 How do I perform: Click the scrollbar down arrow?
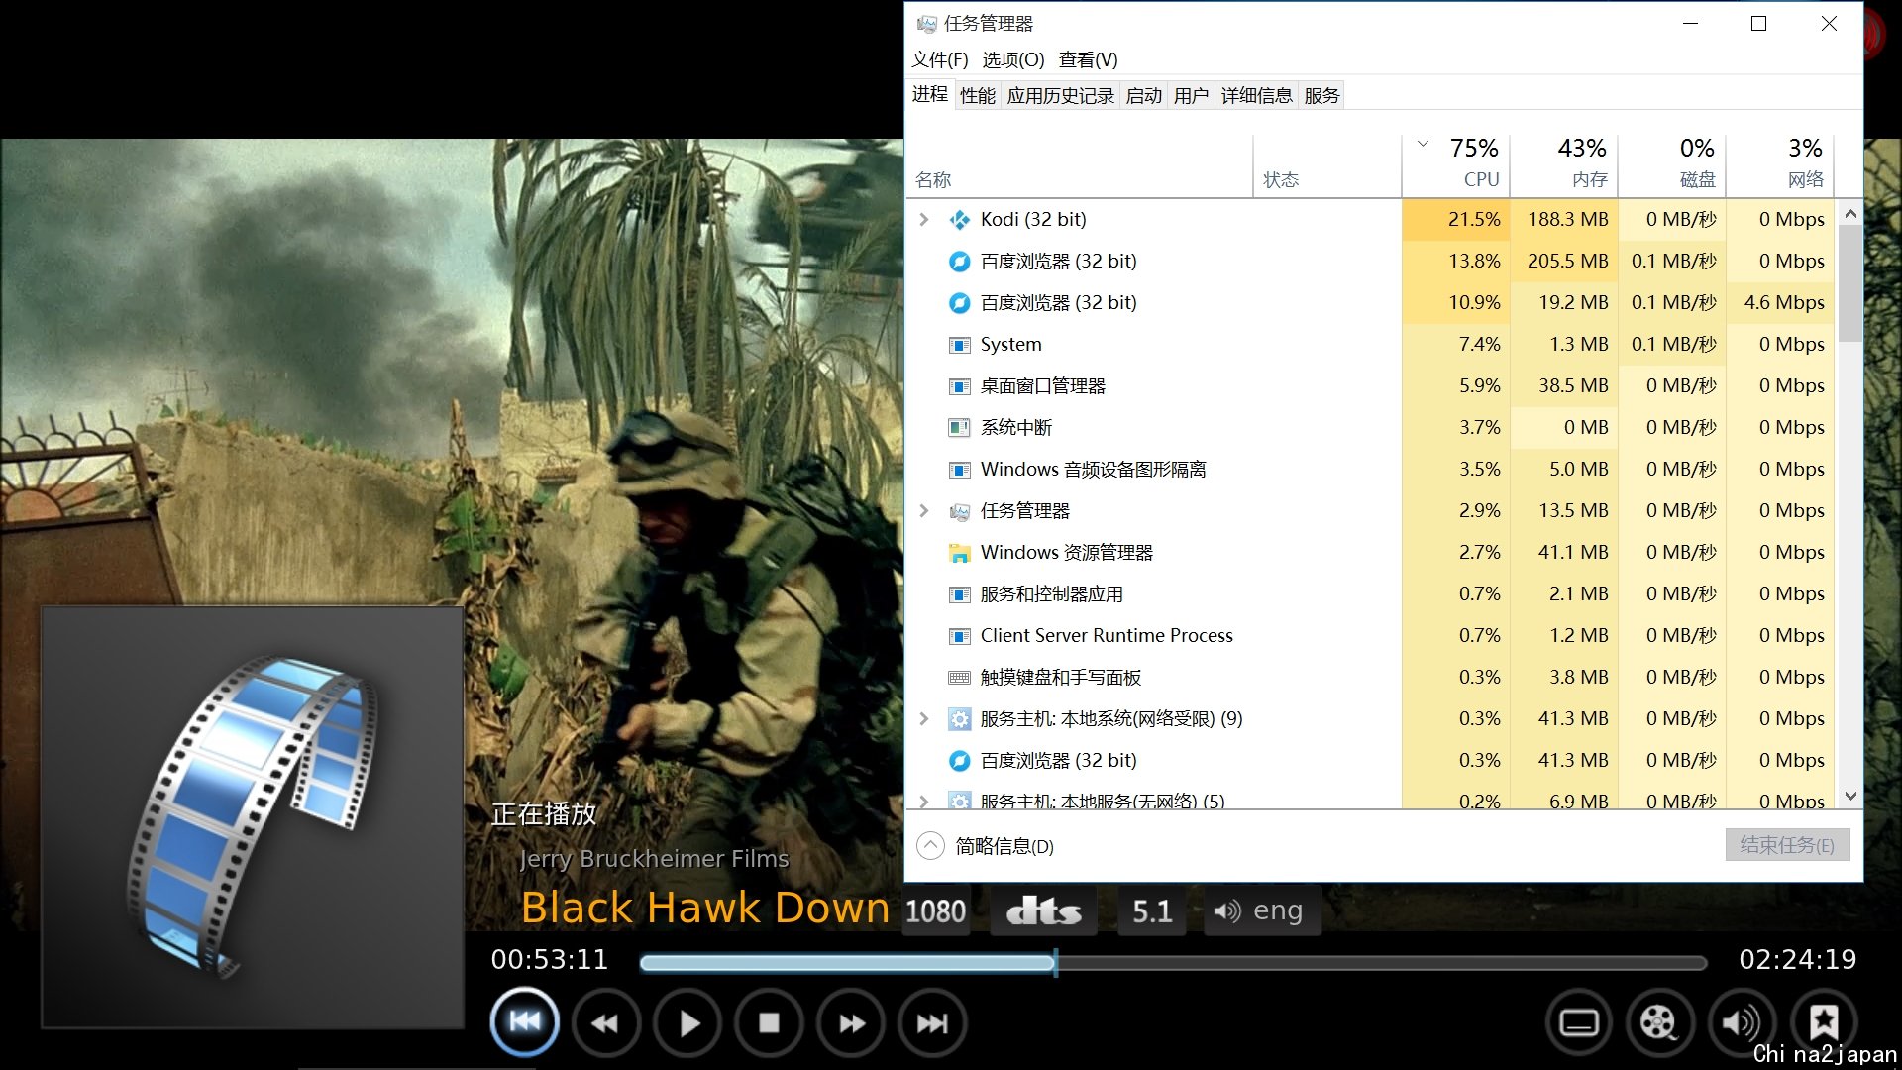[x=1850, y=796]
